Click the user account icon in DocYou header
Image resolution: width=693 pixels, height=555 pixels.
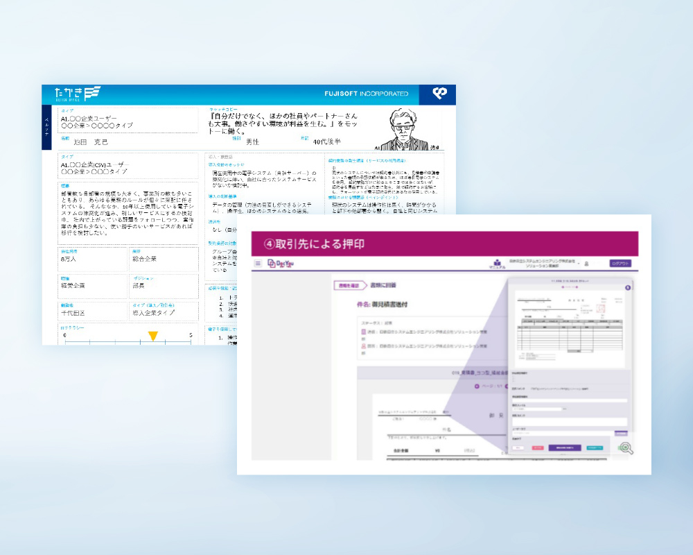(x=586, y=264)
